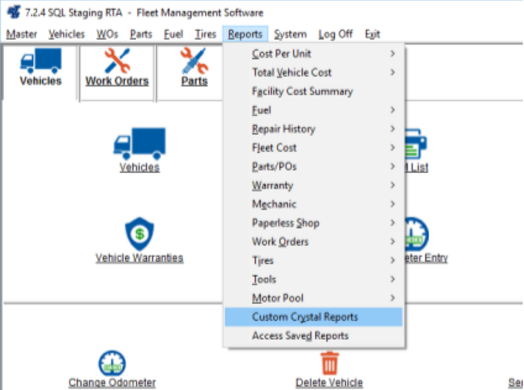Click Log Off in the menu bar
The height and width of the screenshot is (390, 524).
coord(335,34)
